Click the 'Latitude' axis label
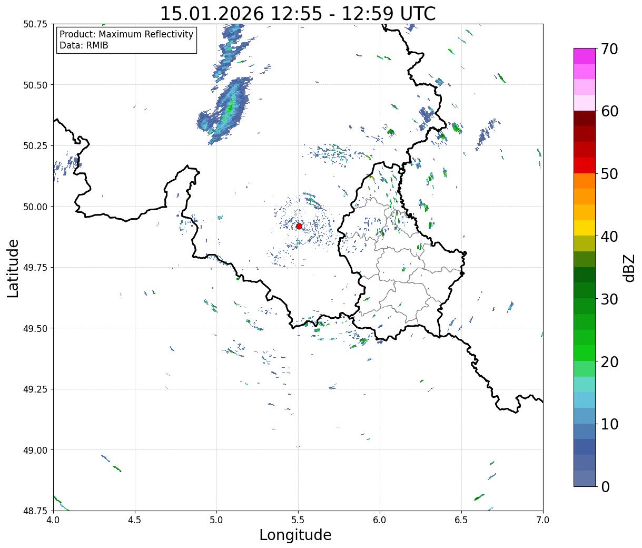The image size is (642, 548). 13,268
